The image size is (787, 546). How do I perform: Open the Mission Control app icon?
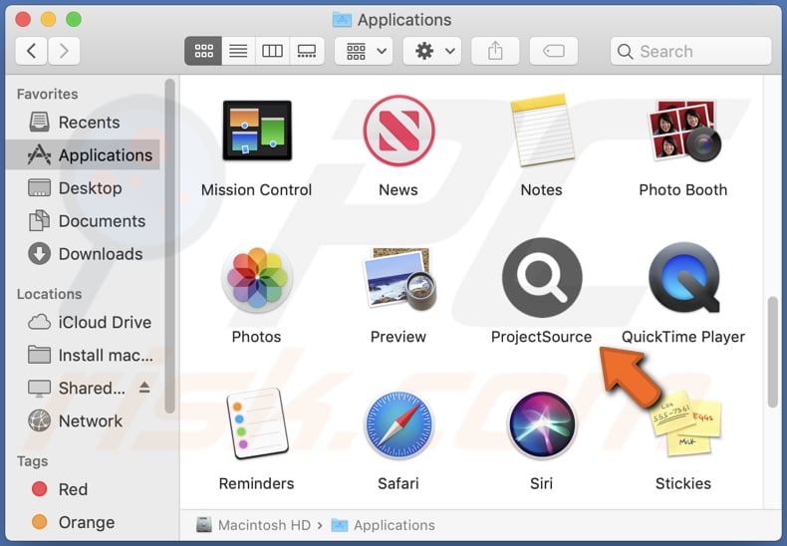click(257, 131)
